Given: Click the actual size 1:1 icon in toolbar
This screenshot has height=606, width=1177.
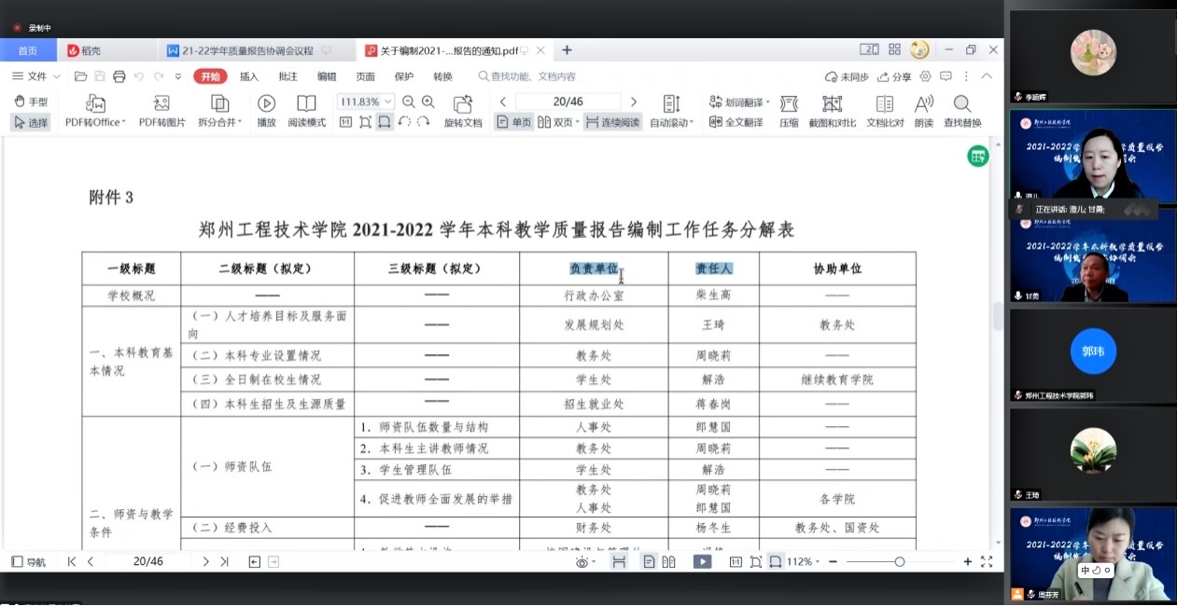Looking at the screenshot, I should click(x=345, y=122).
